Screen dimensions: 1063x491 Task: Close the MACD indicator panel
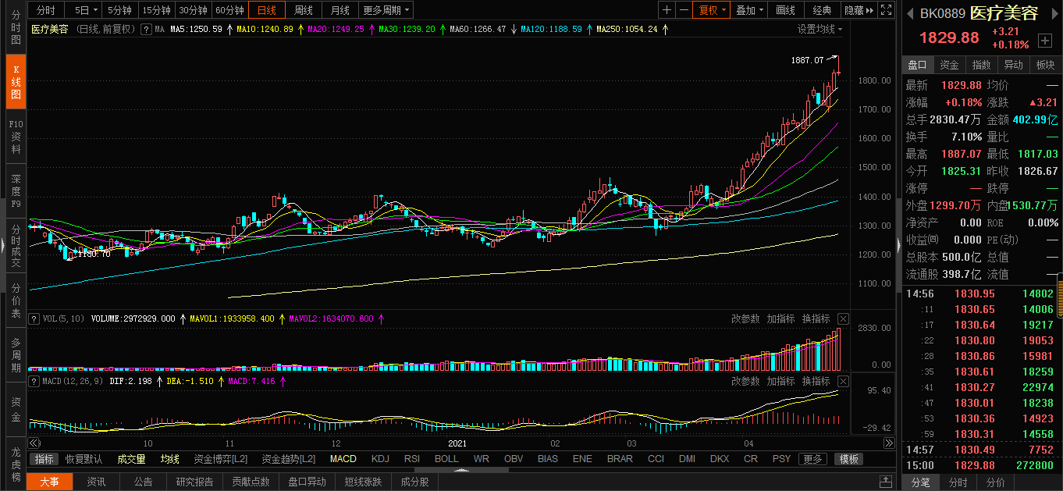click(x=843, y=381)
